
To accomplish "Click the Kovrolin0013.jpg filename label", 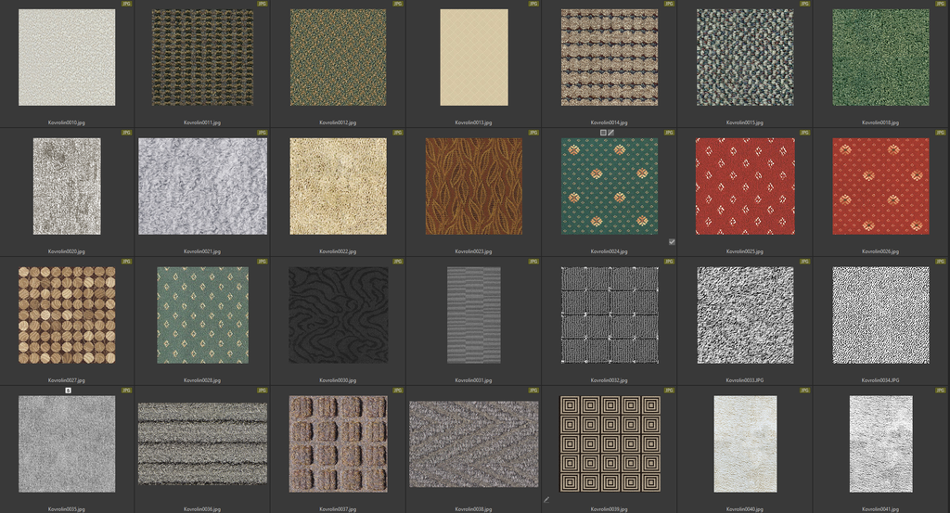I will (473, 122).
